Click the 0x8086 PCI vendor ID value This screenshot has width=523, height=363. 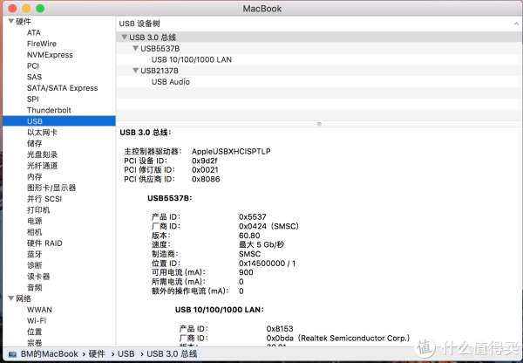[x=206, y=179]
